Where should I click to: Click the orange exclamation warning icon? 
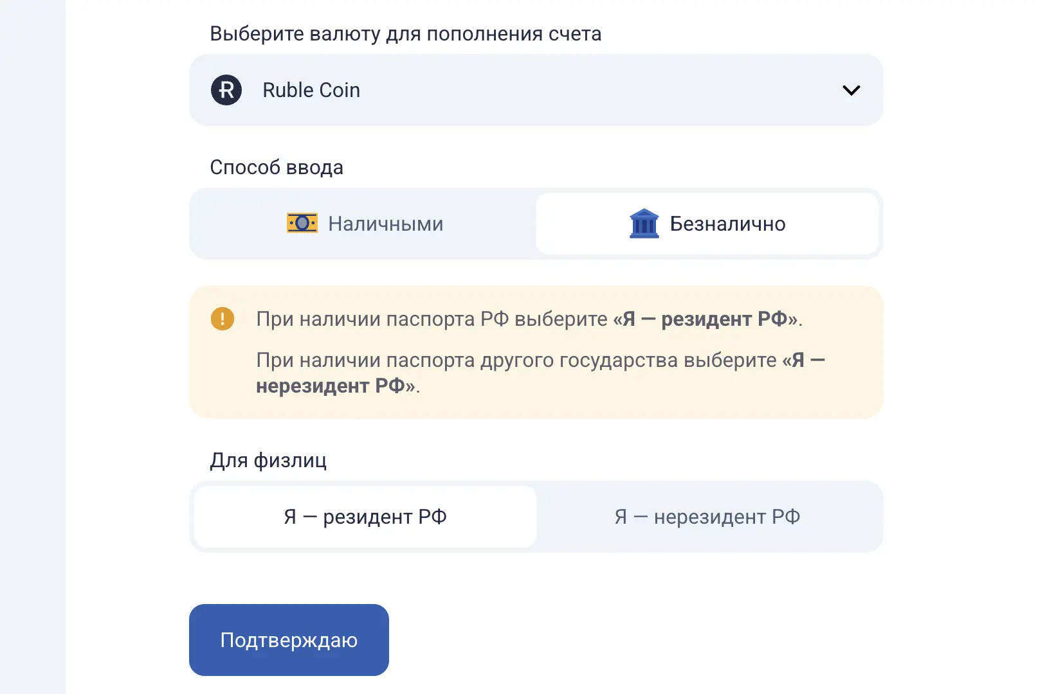223,319
